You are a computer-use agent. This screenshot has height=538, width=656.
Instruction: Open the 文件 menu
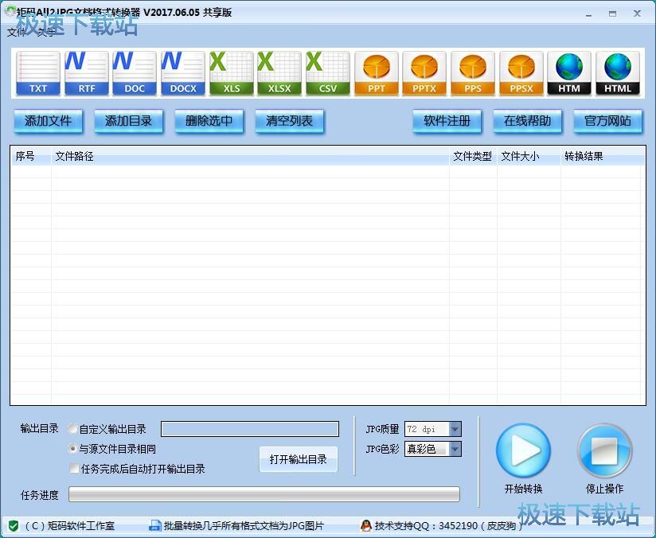tap(18, 34)
